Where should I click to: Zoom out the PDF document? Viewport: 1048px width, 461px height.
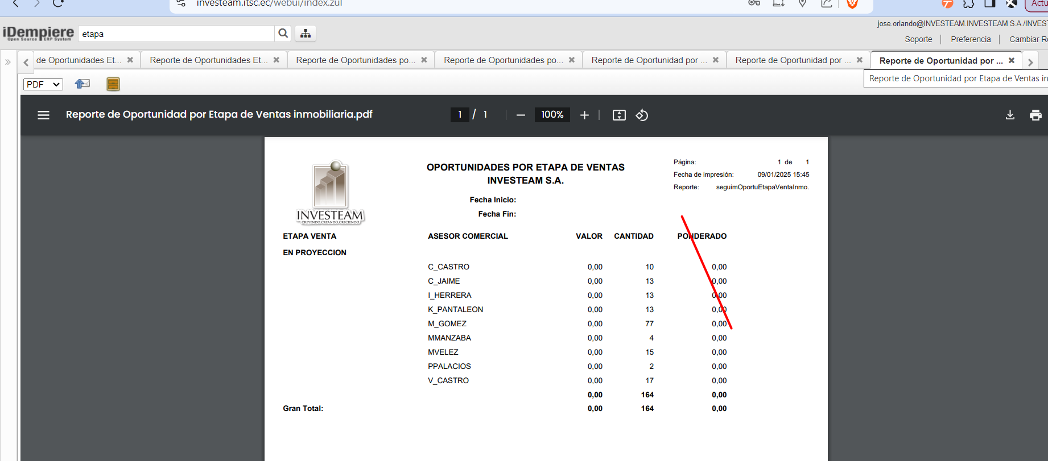point(521,115)
